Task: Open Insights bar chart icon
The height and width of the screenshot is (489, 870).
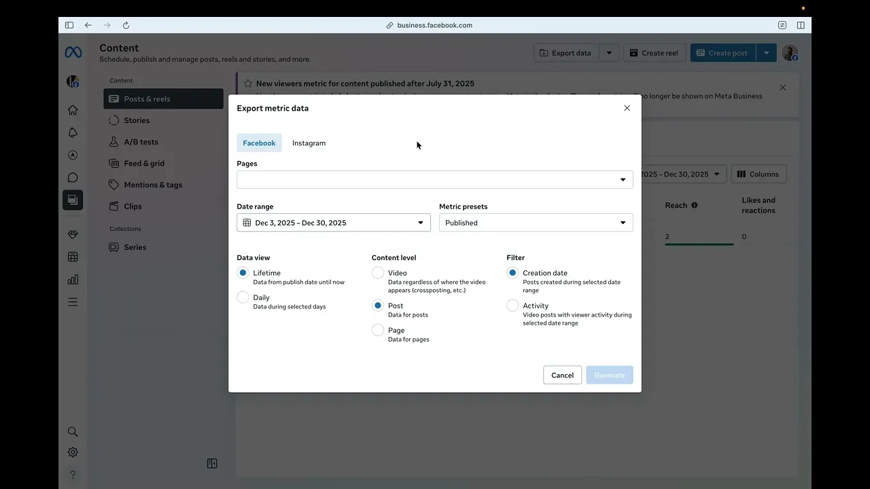Action: (x=73, y=280)
